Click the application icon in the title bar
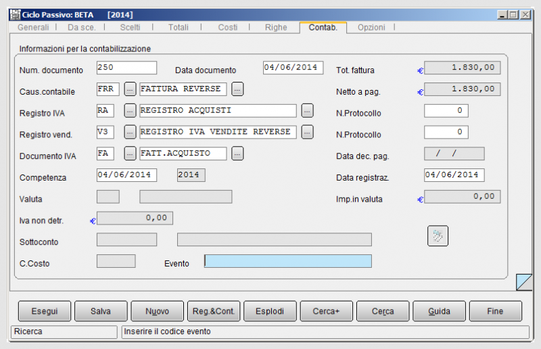Image resolution: width=541 pixels, height=349 pixels. pyautogui.click(x=15, y=15)
